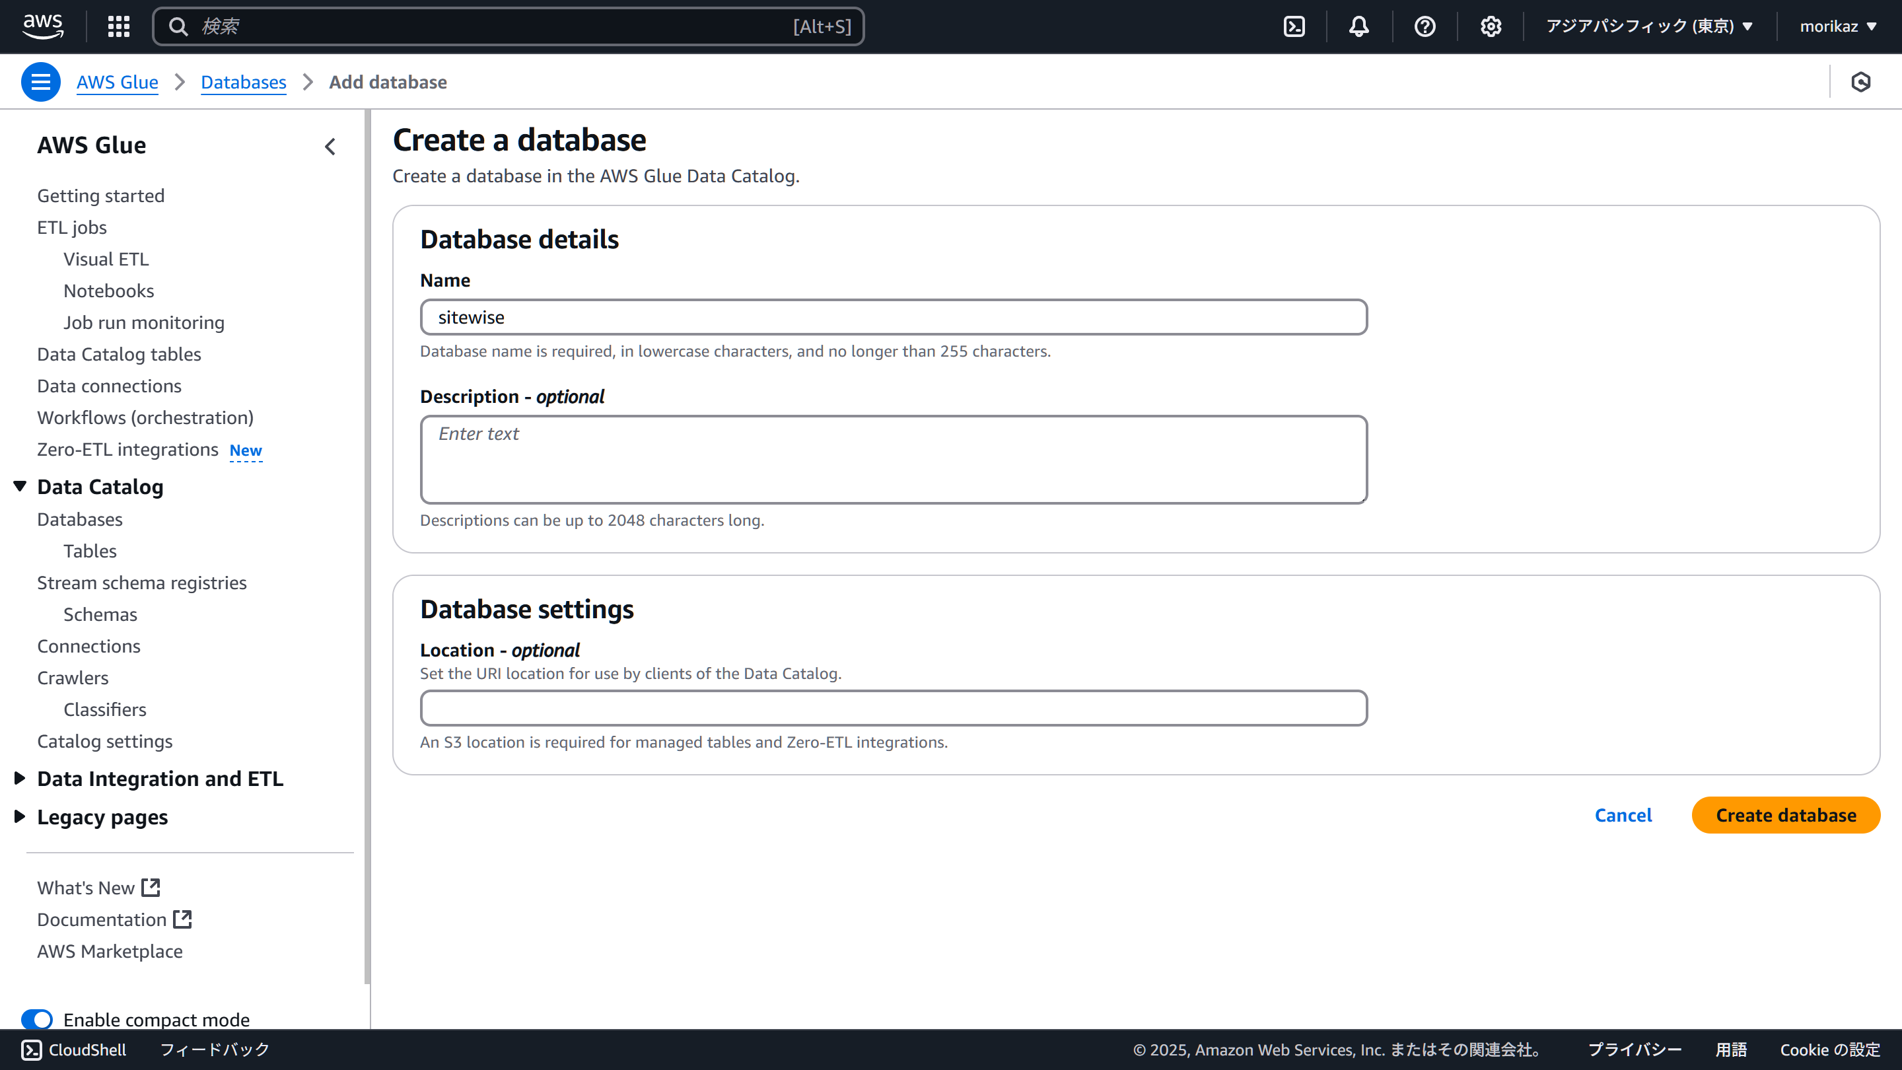Expand the Legacy pages section

coord(20,816)
